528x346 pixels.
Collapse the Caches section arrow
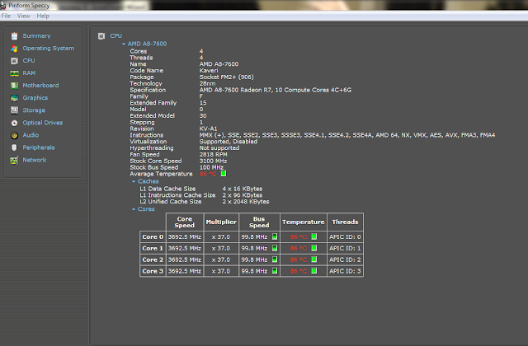pyautogui.click(x=134, y=181)
